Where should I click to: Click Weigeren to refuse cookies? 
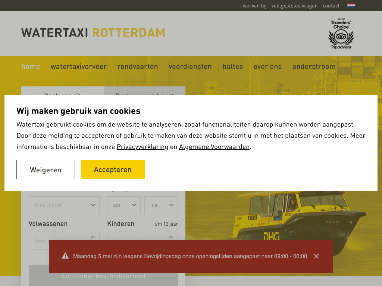click(x=46, y=169)
